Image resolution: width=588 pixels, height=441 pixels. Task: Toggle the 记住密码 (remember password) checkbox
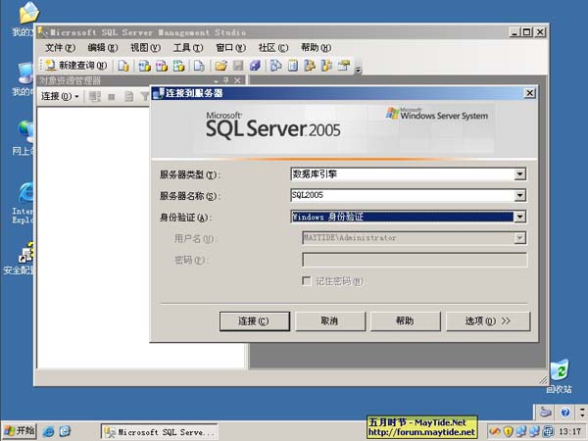click(307, 281)
